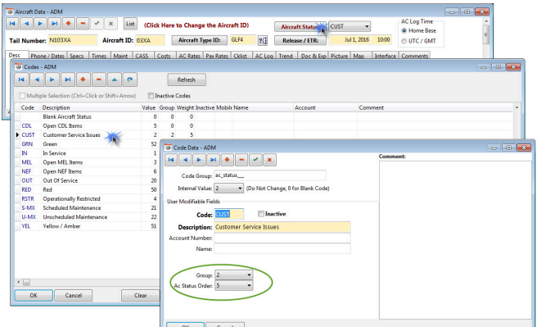Image resolution: width=537 pixels, height=327 pixels.
Task: Click the save checkmark in Aircraft Data toolbar
Action: [97, 24]
